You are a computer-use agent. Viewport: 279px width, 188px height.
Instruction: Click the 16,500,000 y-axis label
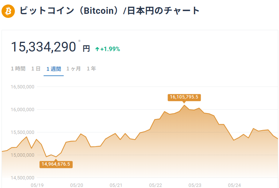click(x=23, y=87)
